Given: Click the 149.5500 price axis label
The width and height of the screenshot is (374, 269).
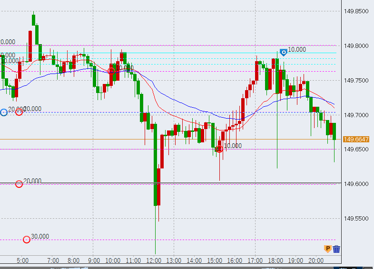Looking at the screenshot, I should coord(356,219).
